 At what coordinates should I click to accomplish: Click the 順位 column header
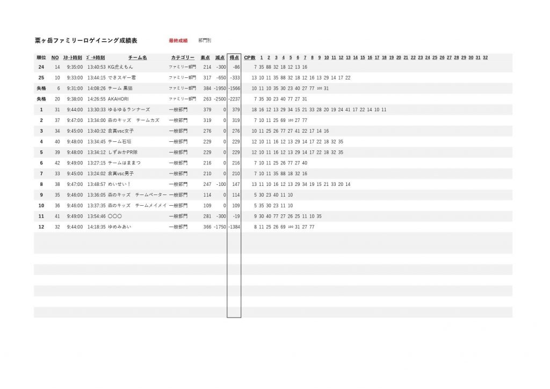click(x=41, y=57)
